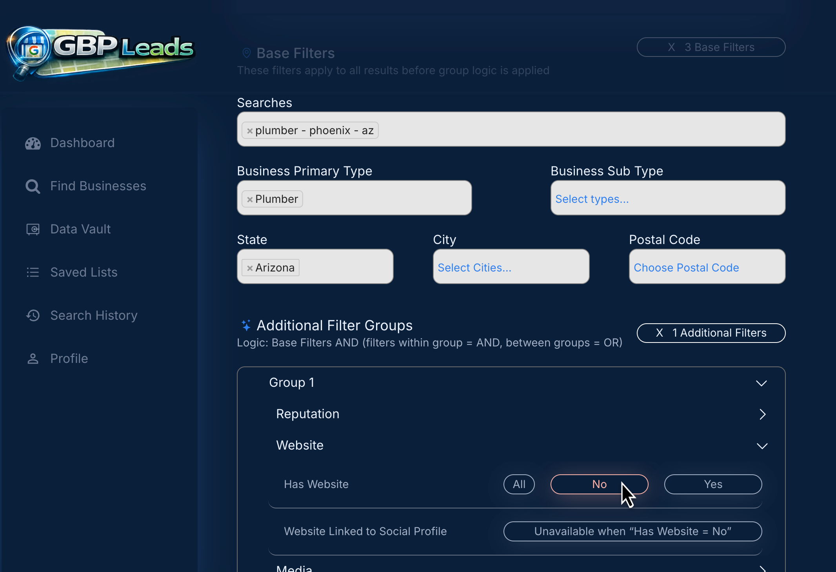The height and width of the screenshot is (572, 836).
Task: Open the Business Sub Type dropdown
Action: coord(668,198)
